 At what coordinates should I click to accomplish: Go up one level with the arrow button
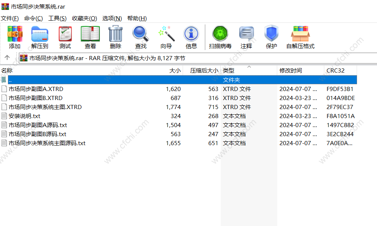pos(7,58)
